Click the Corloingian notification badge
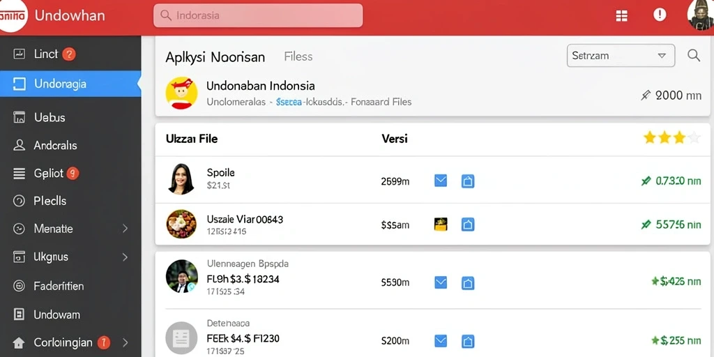 104,342
